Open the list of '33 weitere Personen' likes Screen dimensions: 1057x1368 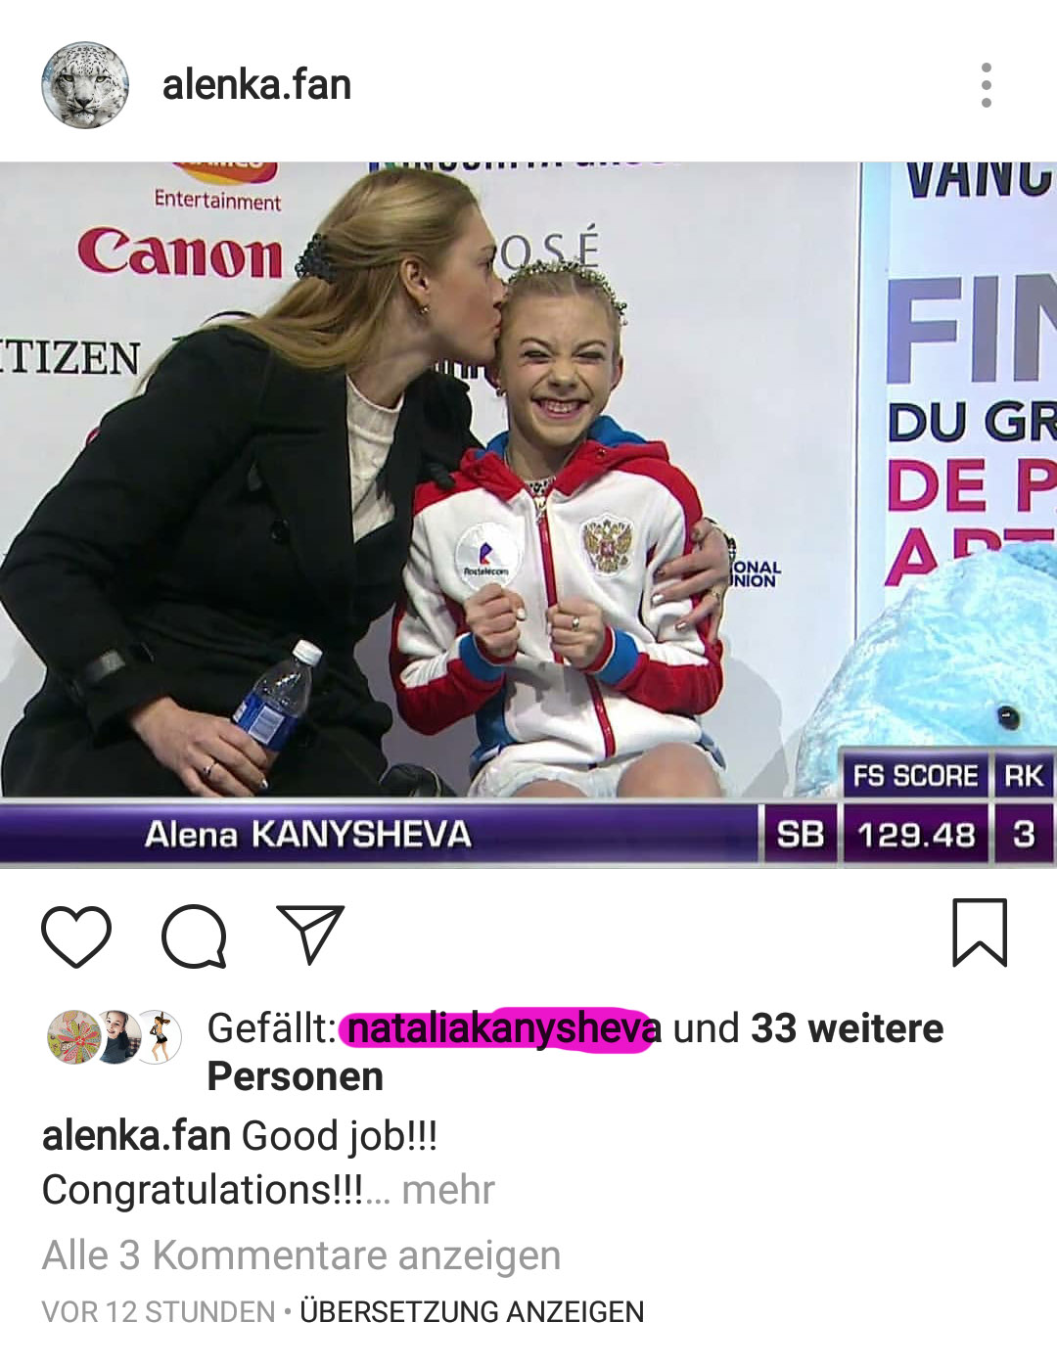coord(575,1052)
